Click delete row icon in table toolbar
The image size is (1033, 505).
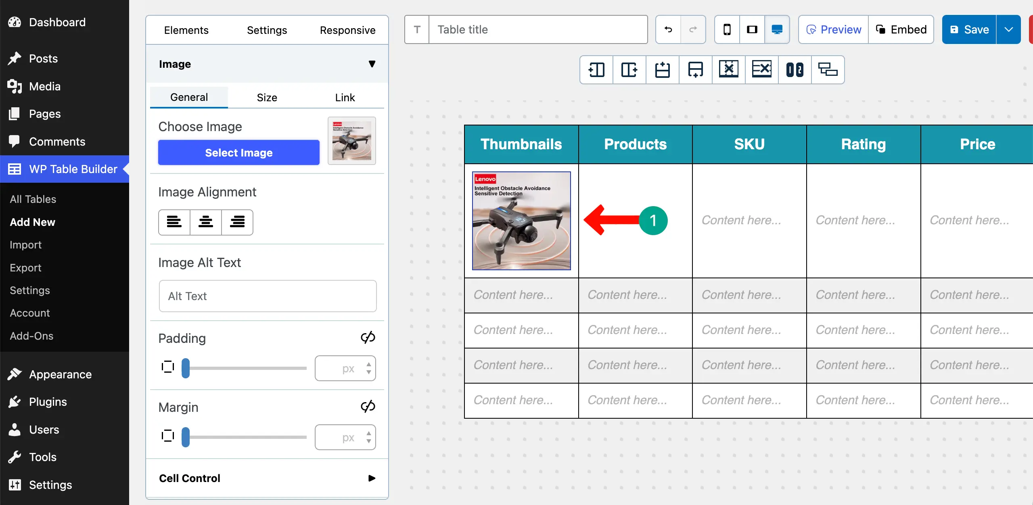[761, 69]
